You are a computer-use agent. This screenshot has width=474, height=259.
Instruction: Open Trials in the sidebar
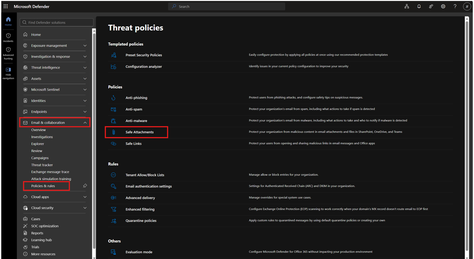coord(35,247)
